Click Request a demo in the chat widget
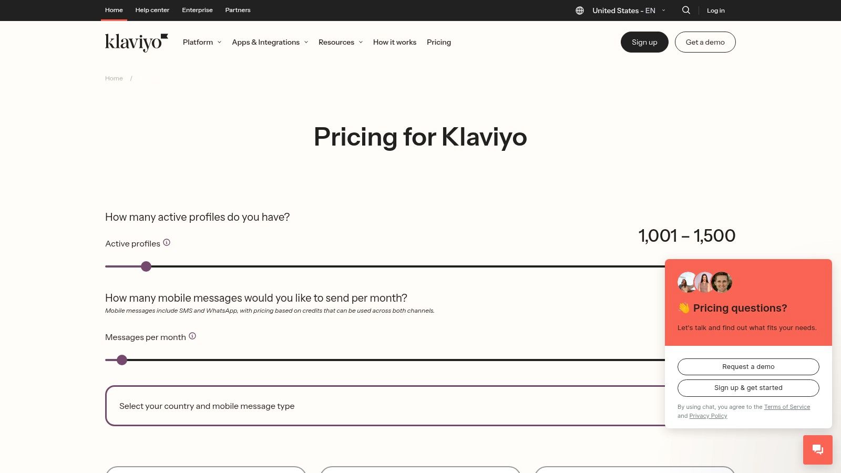 click(748, 366)
